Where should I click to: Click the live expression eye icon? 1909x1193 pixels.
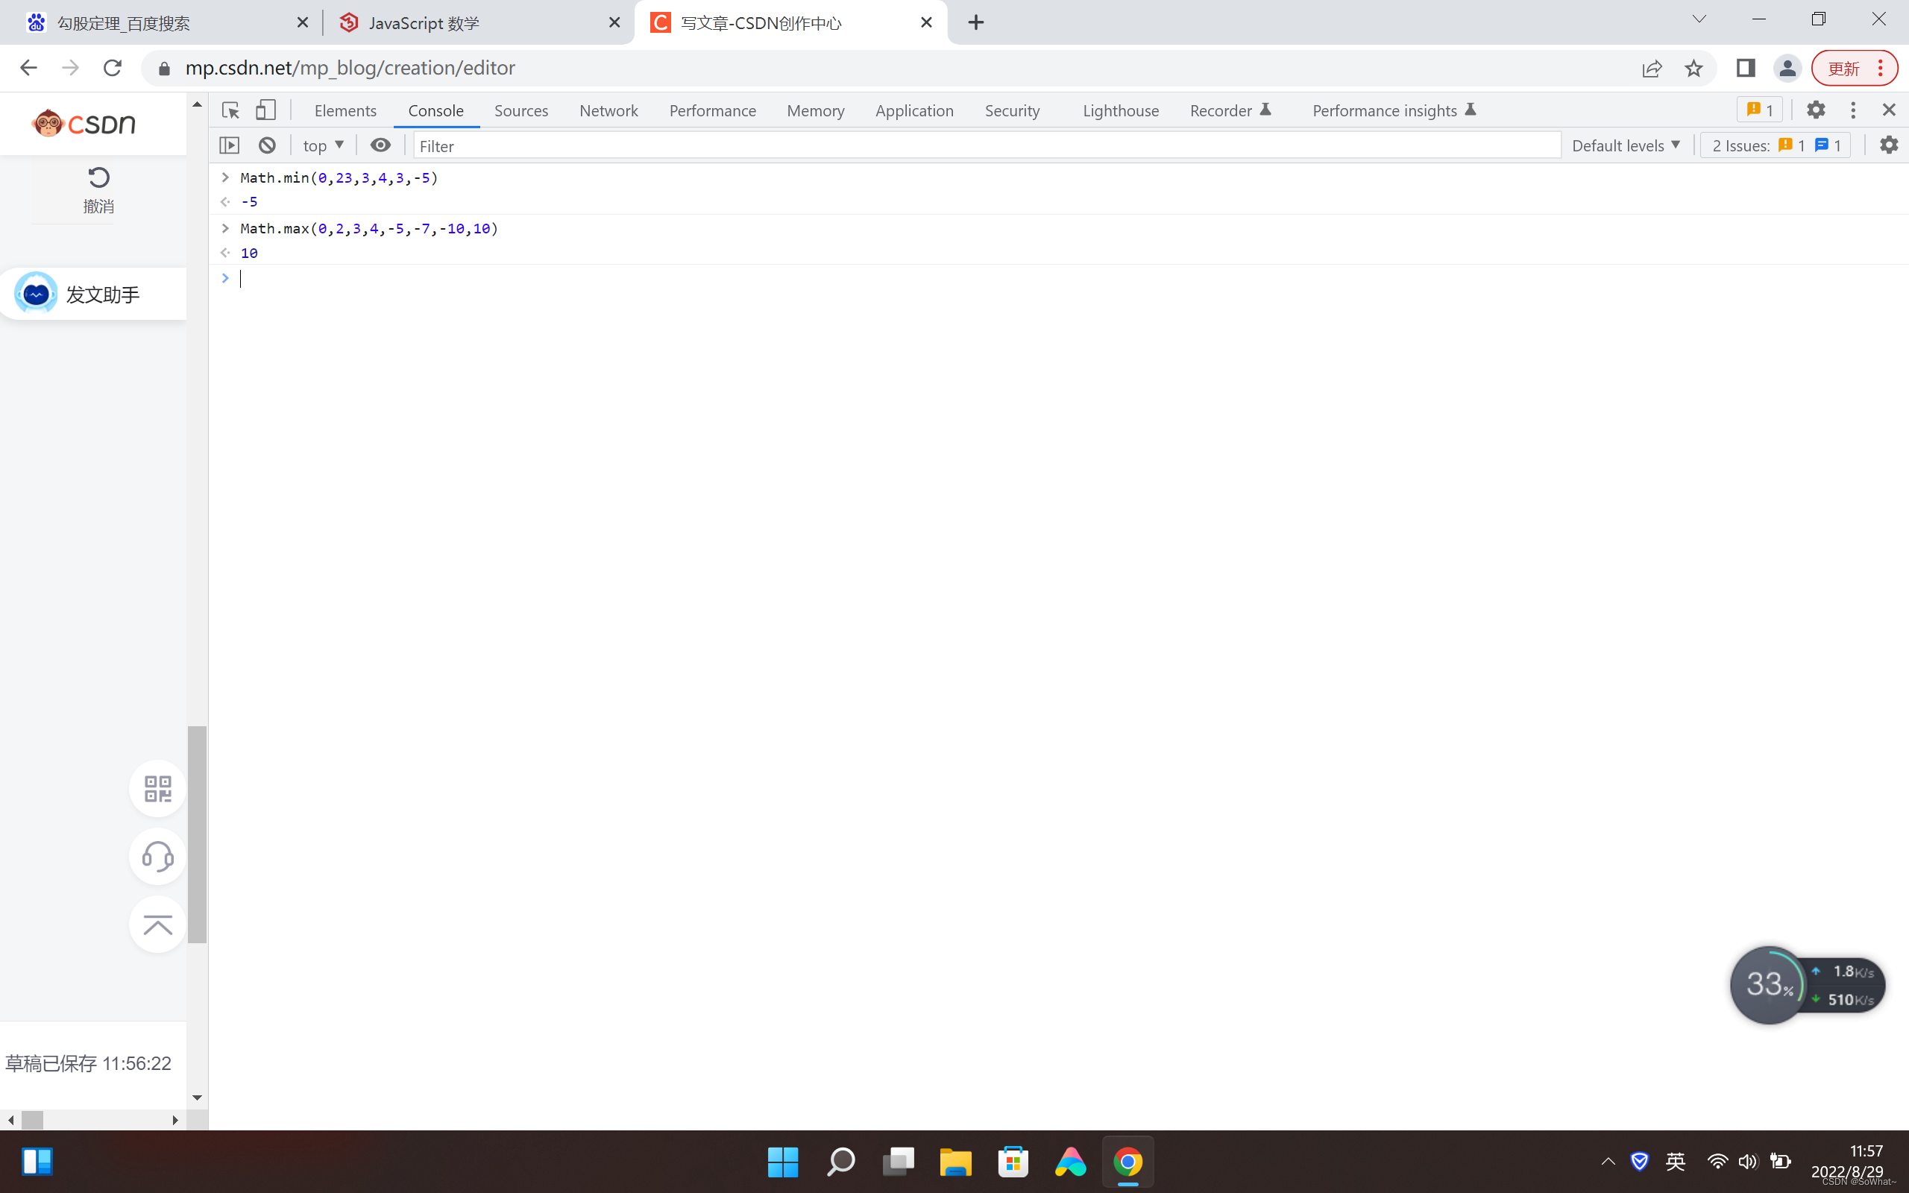380,145
